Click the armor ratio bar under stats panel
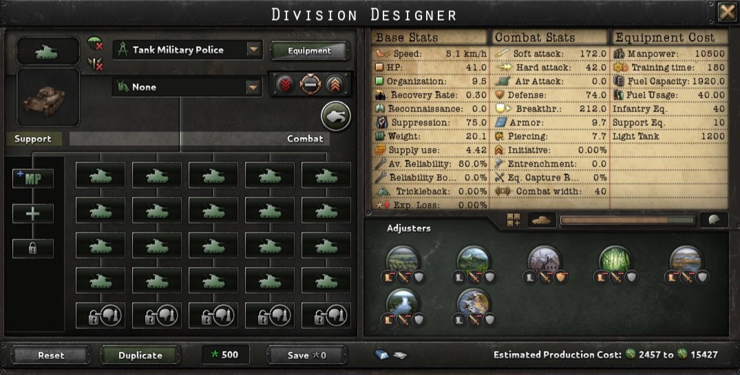This screenshot has width=740, height=375. [627, 220]
